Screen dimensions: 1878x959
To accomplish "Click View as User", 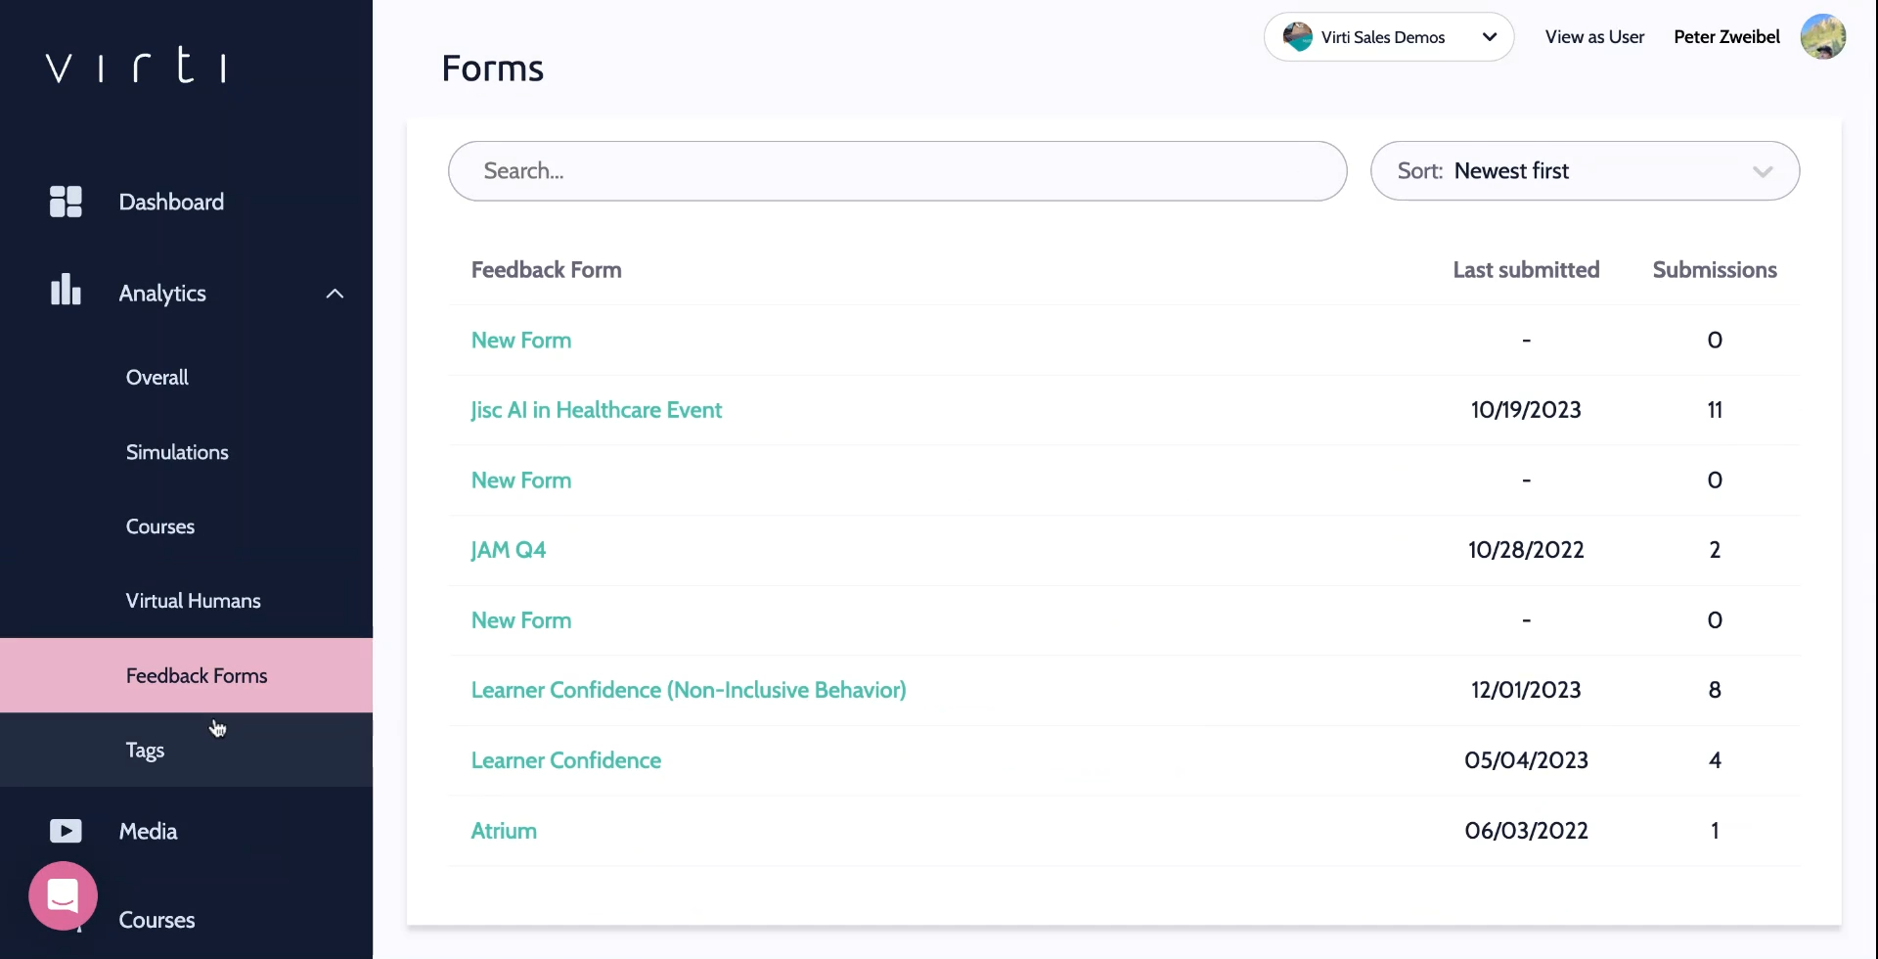I will click(x=1594, y=37).
